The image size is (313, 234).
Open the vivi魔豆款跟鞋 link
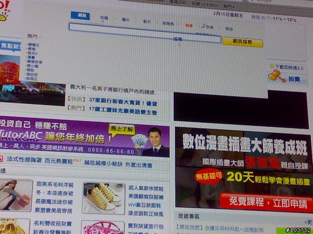(145, 205)
